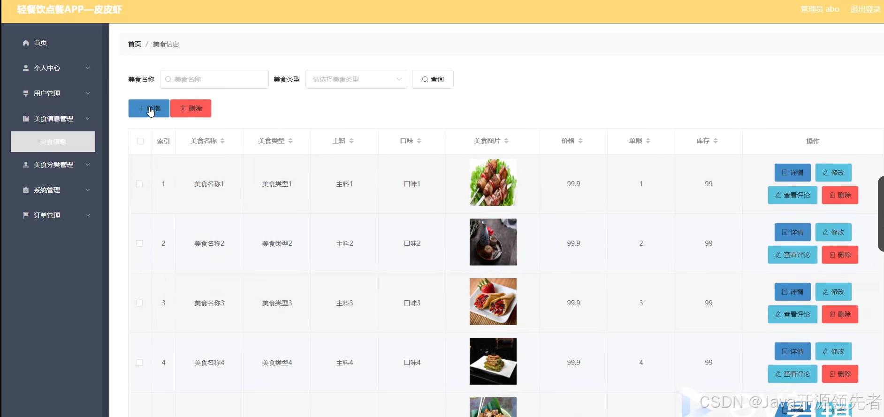Click the 美食分类管理 sidebar icon

coord(26,165)
